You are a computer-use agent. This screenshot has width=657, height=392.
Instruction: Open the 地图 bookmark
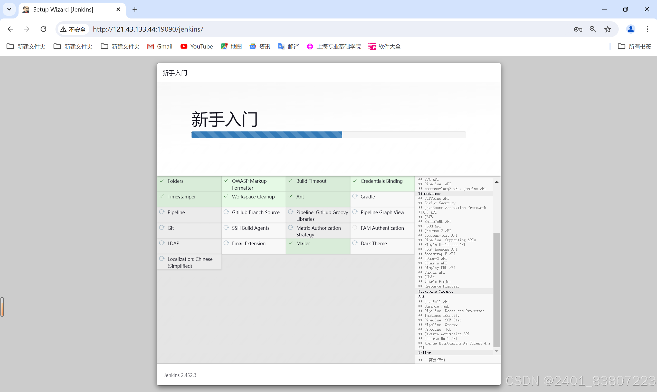[231, 46]
